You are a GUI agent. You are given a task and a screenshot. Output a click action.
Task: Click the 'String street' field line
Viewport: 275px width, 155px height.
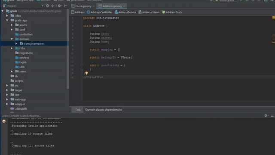pyautogui.click(x=101, y=37)
